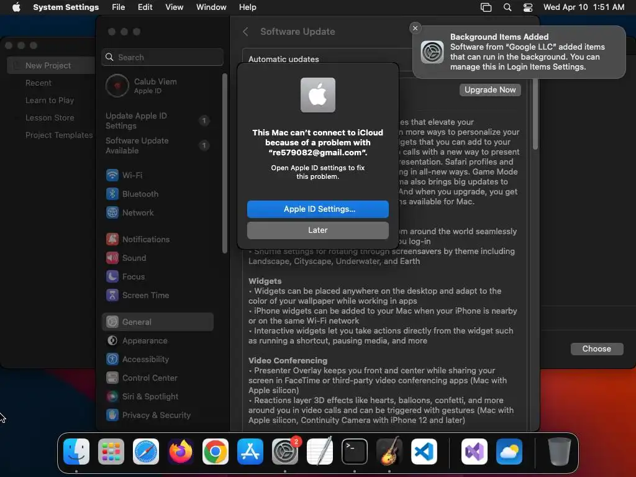
Task: Launch Visual Studio from the Dock
Action: pos(474,452)
